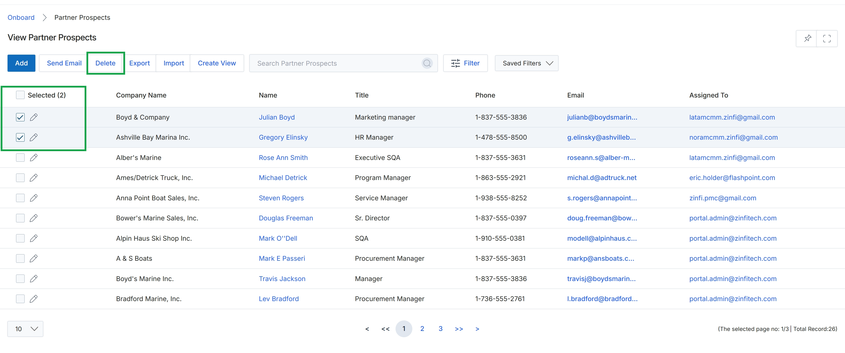Jump to first page double arrow
The width and height of the screenshot is (845, 353).
click(x=385, y=329)
